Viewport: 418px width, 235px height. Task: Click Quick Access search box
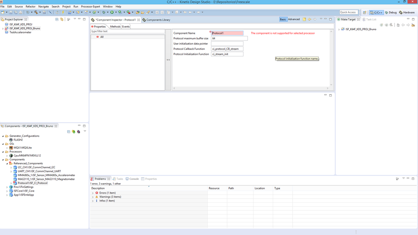click(x=348, y=12)
